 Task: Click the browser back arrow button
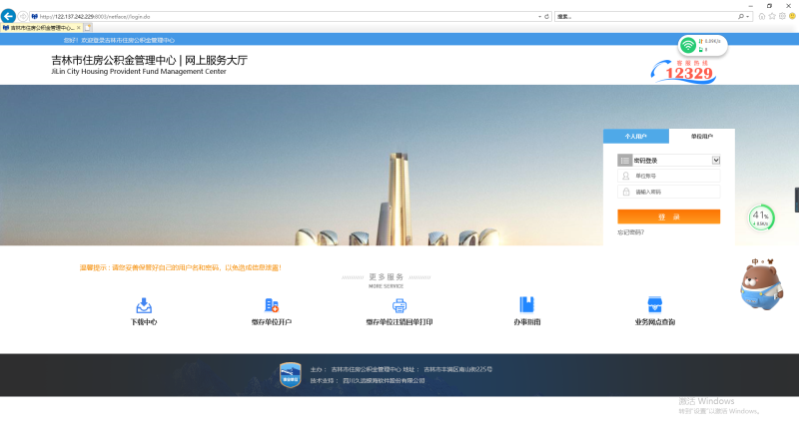point(9,17)
